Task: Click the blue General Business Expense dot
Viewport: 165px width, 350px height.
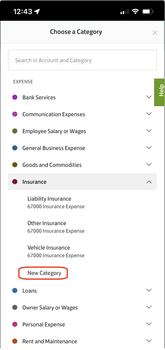Action: [x=15, y=148]
